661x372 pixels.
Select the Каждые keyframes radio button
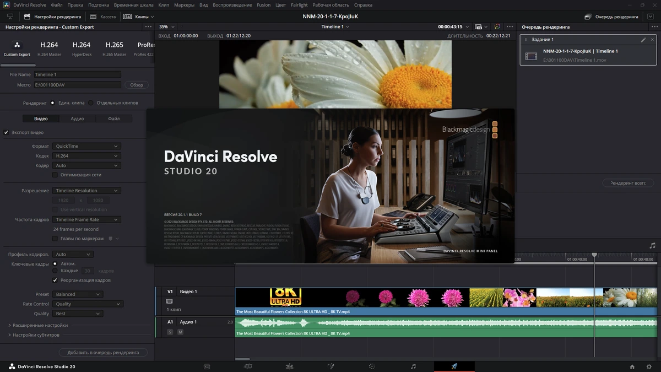point(55,271)
